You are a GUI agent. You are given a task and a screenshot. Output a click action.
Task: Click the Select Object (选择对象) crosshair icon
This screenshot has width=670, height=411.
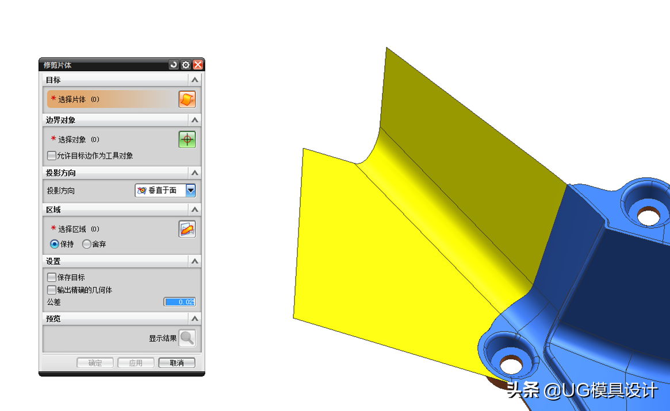[187, 139]
